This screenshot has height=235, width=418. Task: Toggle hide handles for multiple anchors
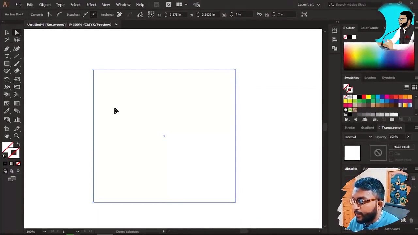click(x=93, y=14)
